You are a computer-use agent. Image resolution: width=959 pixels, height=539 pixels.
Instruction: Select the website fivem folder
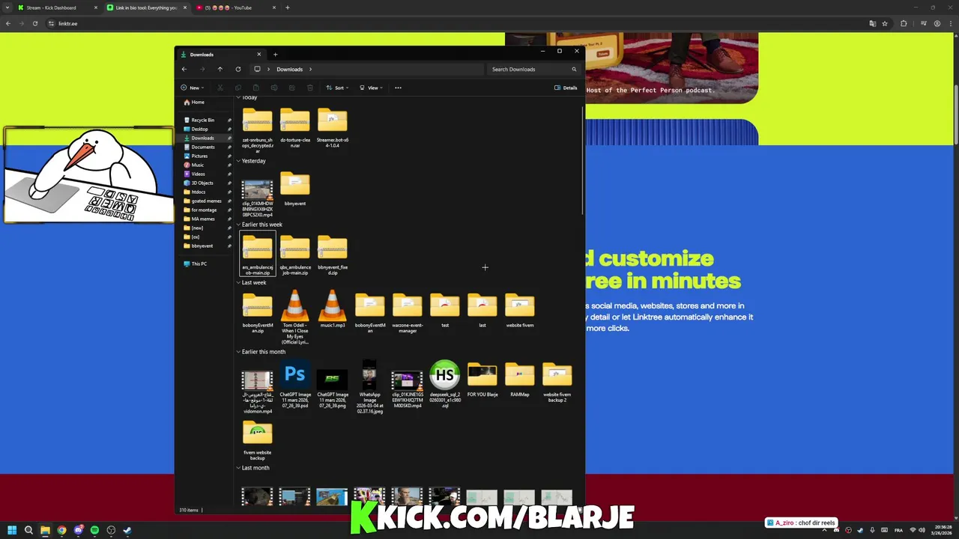(519, 310)
